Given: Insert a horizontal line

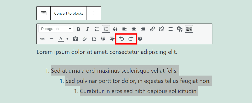Looking at the screenshot, I should click(51, 39).
